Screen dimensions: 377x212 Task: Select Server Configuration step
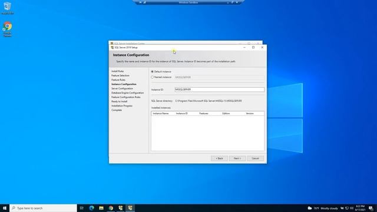point(122,88)
